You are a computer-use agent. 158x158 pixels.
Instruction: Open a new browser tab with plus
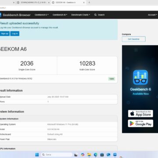89,3
